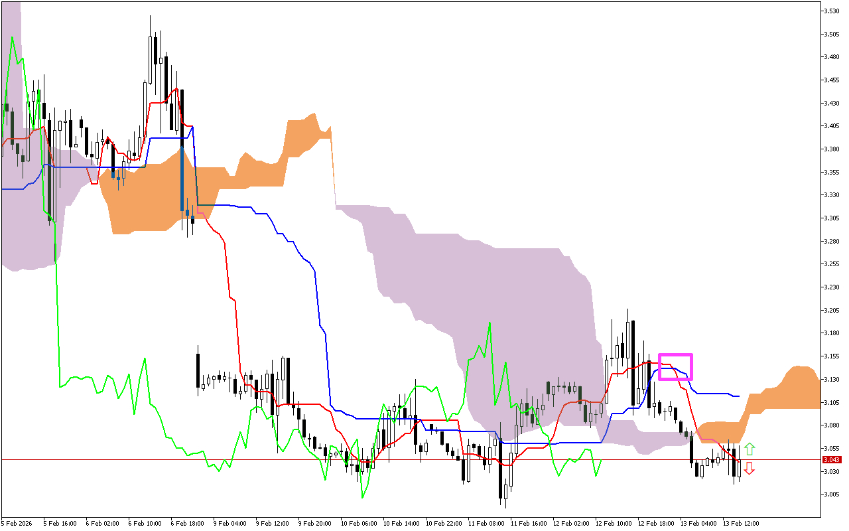This screenshot has height=531, width=849.
Task: Select the 10 Feb 06:00 time label
Action: (358, 523)
